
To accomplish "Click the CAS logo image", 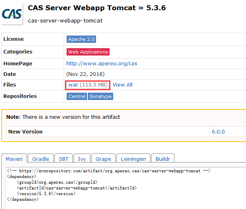I will (x=12, y=14).
